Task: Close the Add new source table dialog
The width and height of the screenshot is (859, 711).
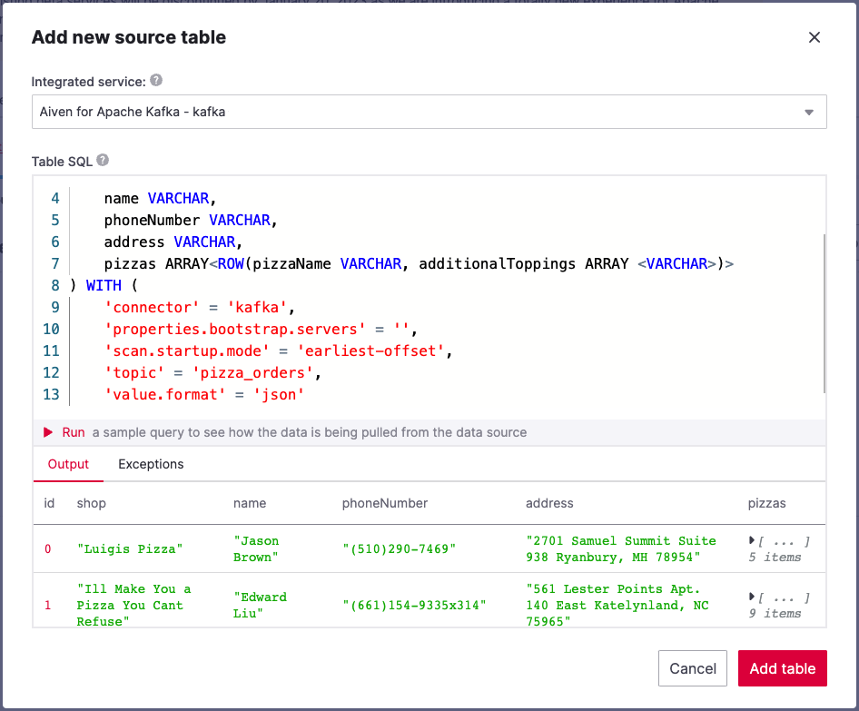Action: point(815,37)
